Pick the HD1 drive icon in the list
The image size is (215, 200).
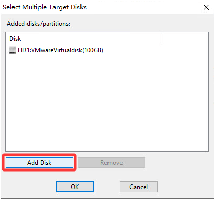click(x=12, y=50)
